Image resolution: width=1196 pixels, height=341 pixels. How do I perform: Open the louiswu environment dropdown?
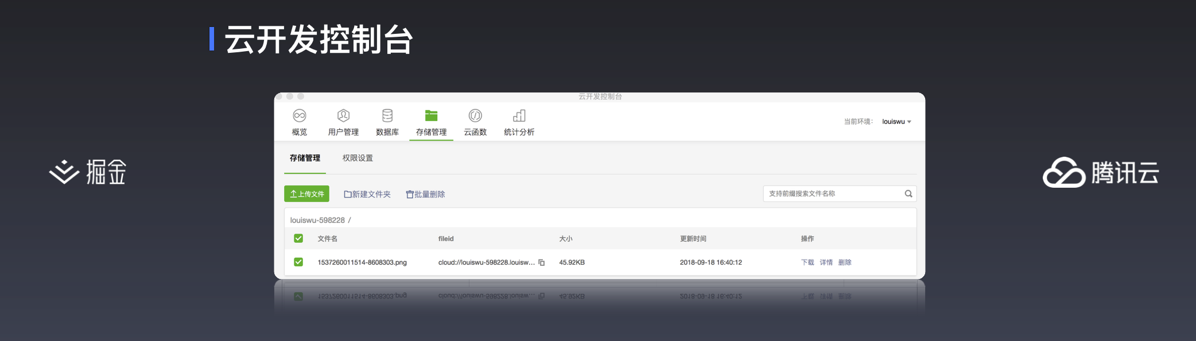tap(896, 122)
